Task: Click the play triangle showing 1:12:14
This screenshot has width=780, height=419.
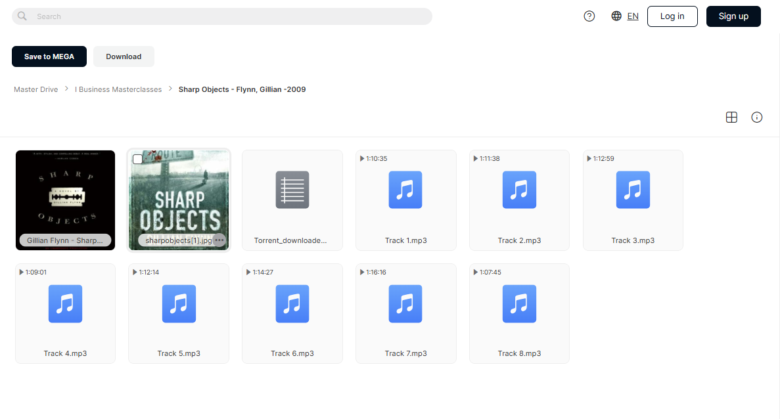Action: click(135, 272)
